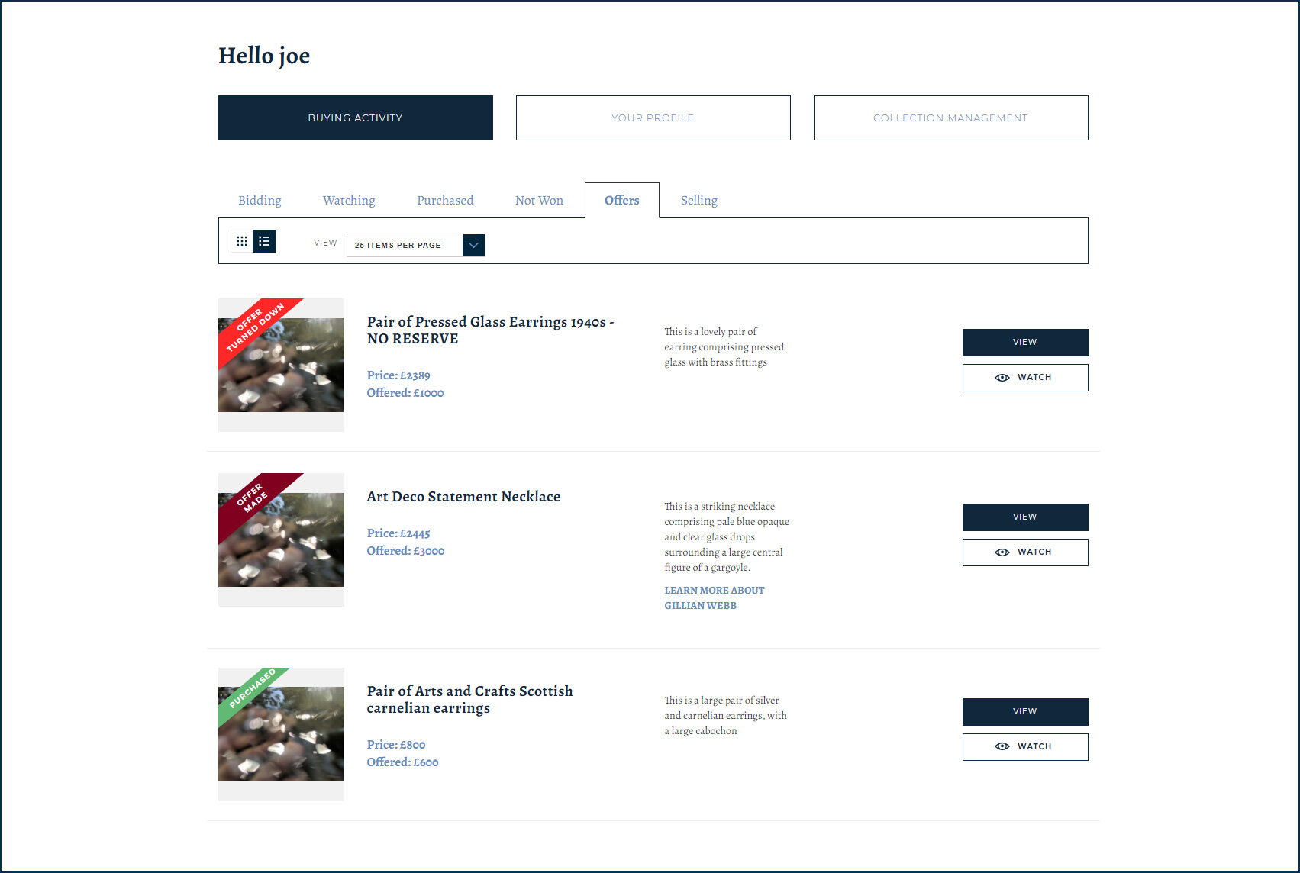Click the 'Offered: £600' text

tap(402, 762)
